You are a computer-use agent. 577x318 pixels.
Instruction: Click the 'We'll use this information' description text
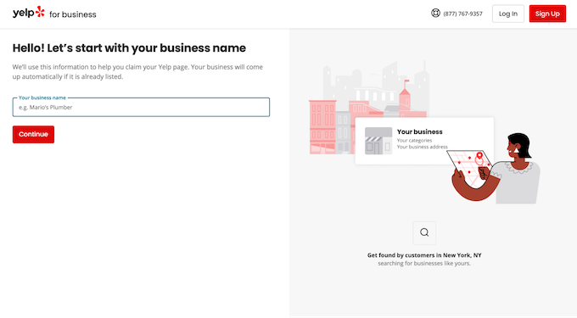137,72
